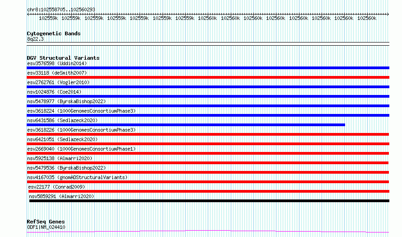Open the ODF1|NM_024410 gene label

(x=46, y=227)
